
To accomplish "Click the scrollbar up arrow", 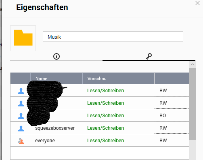I will point(193,64).
